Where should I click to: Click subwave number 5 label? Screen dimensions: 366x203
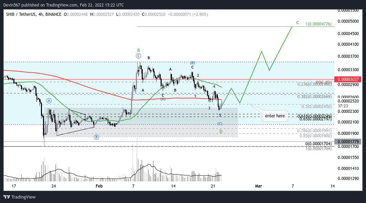(x=220, y=115)
